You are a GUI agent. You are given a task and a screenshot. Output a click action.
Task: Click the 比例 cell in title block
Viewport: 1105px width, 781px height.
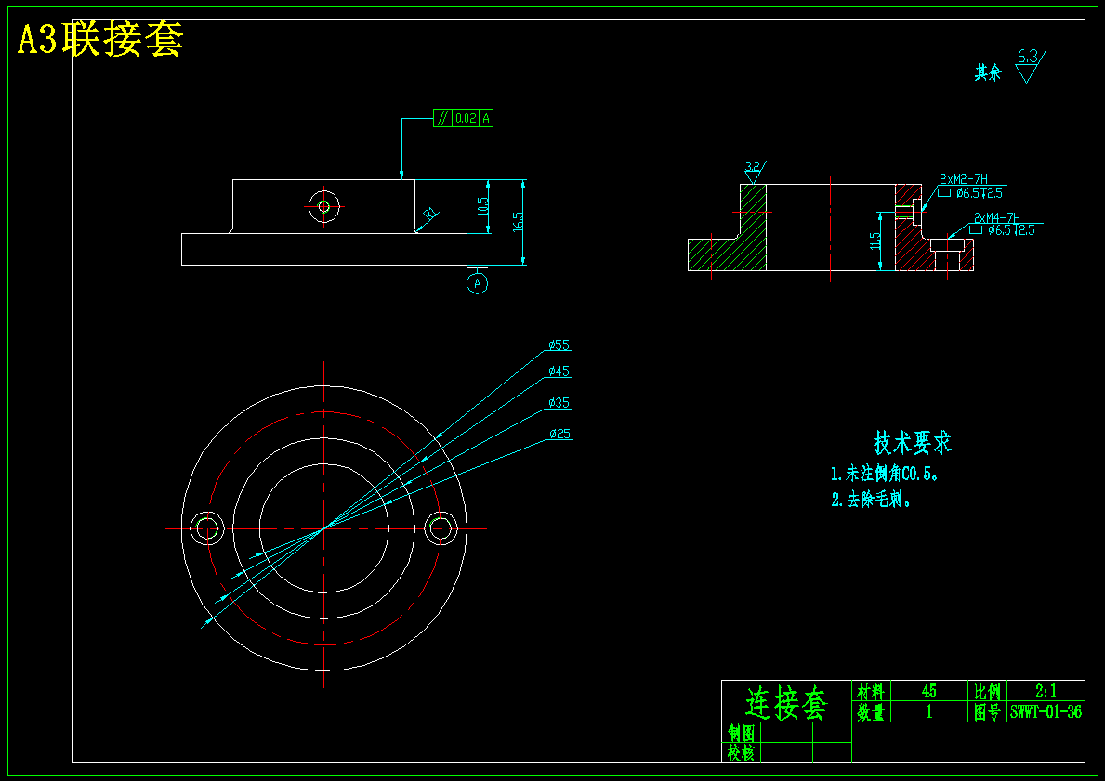coord(987,691)
